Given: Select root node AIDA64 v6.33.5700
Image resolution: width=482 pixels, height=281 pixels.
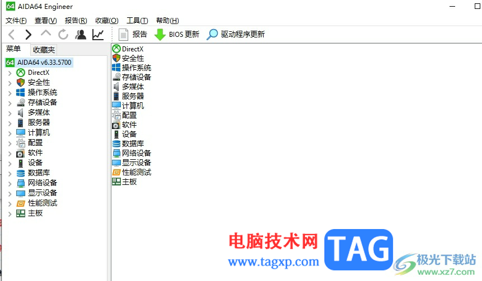Looking at the screenshot, I should [x=39, y=63].
